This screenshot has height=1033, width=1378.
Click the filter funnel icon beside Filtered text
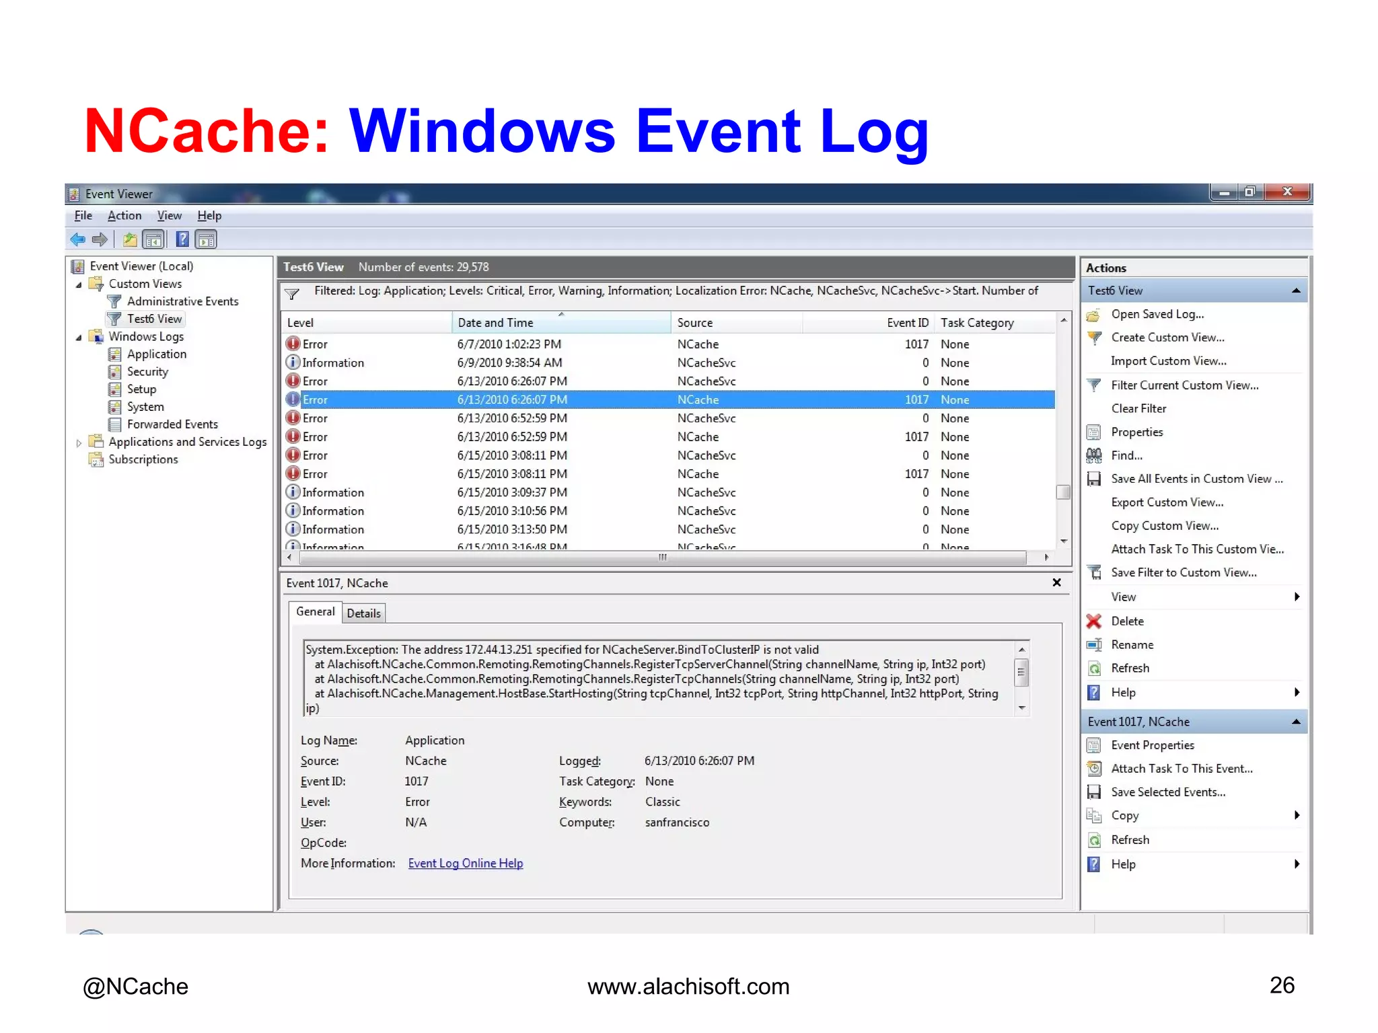pyautogui.click(x=292, y=294)
